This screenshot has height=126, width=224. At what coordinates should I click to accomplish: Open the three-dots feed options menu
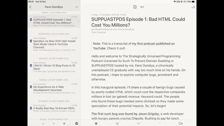click(77, 7)
